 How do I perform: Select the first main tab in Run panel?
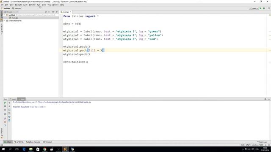point(13,99)
